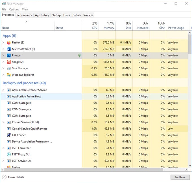Sort by the CPU column header
The width and height of the screenshot is (192, 183).
(90, 26)
